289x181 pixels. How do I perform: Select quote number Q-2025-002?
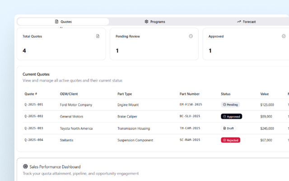34,116
